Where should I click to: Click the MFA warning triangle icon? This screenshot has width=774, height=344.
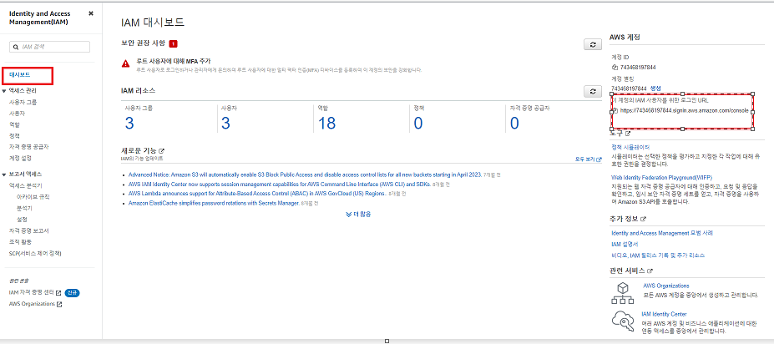(x=126, y=63)
